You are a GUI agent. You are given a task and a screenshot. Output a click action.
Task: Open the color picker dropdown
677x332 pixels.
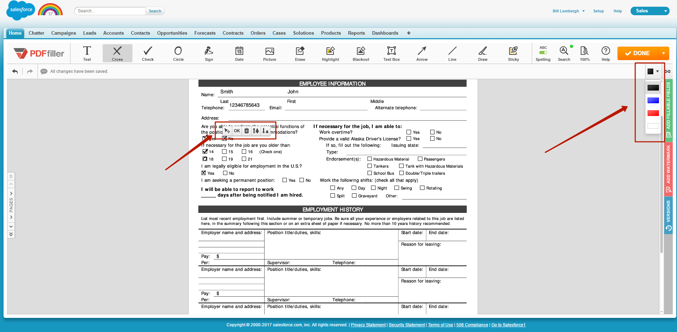653,71
